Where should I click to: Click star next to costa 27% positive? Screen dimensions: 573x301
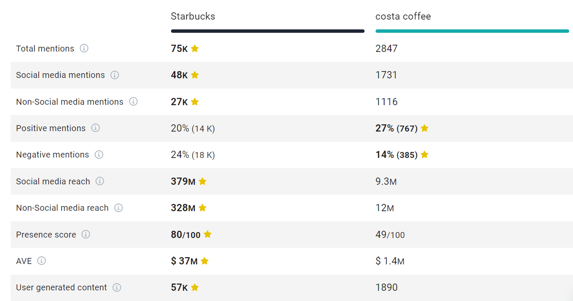click(424, 128)
